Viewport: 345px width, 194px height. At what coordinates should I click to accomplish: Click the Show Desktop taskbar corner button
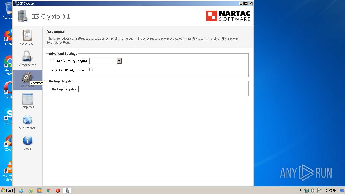342,190
